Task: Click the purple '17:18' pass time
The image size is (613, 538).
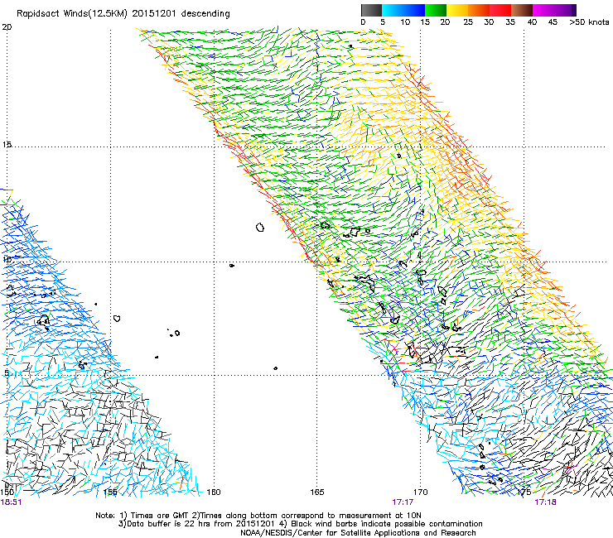Action: 545,502
